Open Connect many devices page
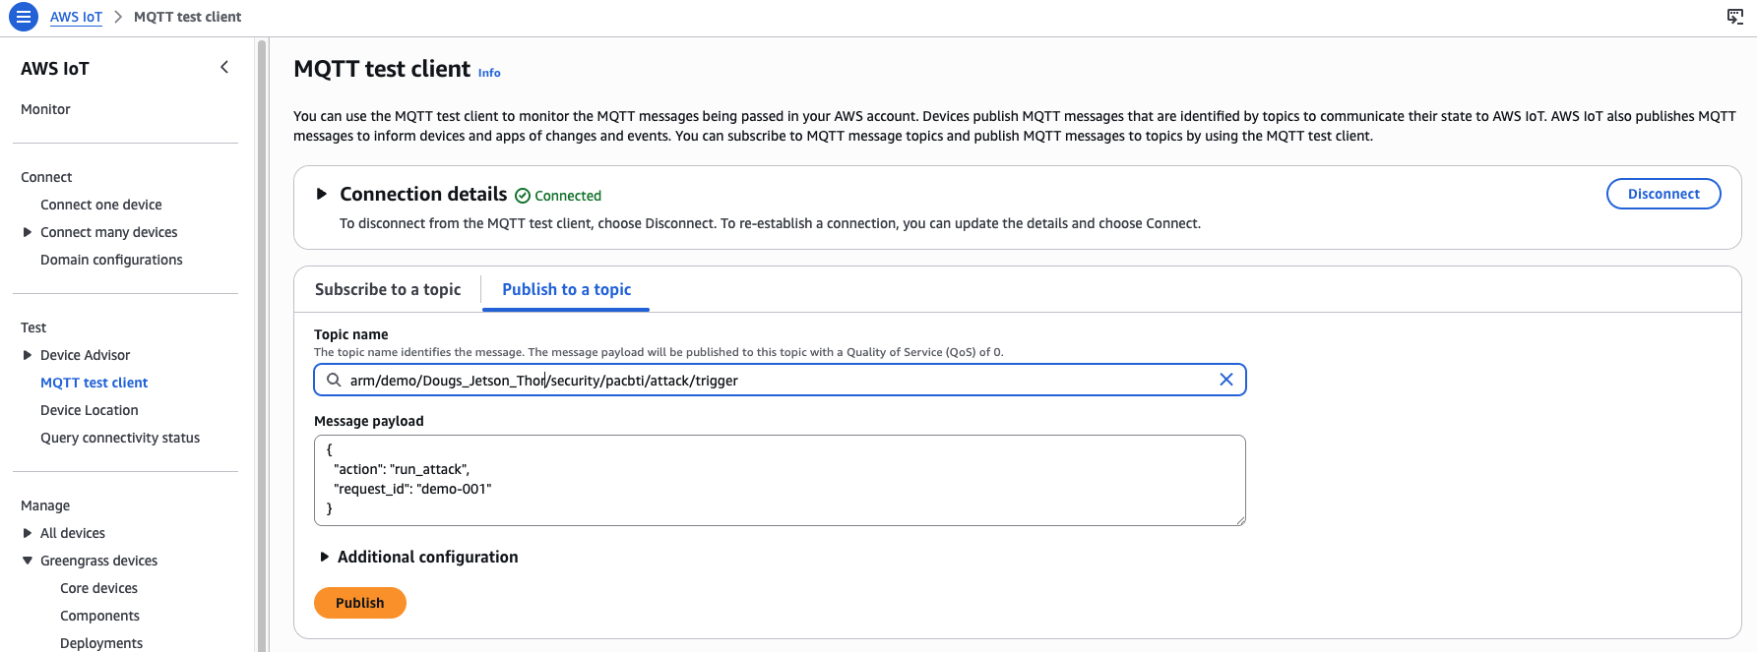Screen dimensions: 1757x652 pyautogui.click(x=109, y=232)
